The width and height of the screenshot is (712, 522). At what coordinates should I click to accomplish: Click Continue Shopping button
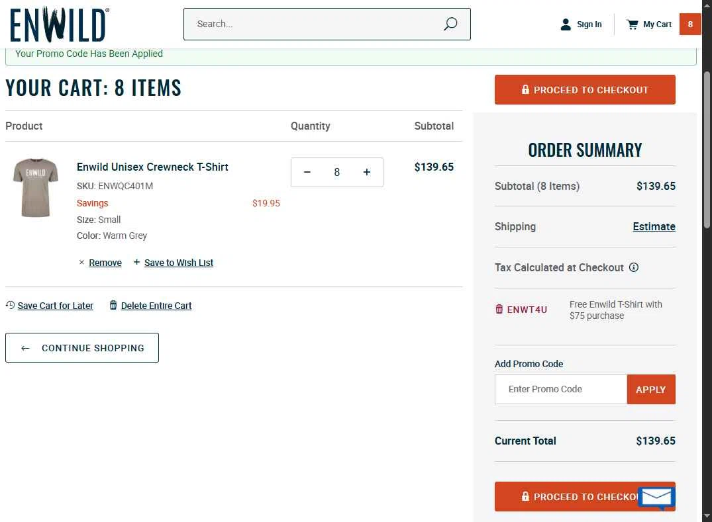[x=82, y=348]
